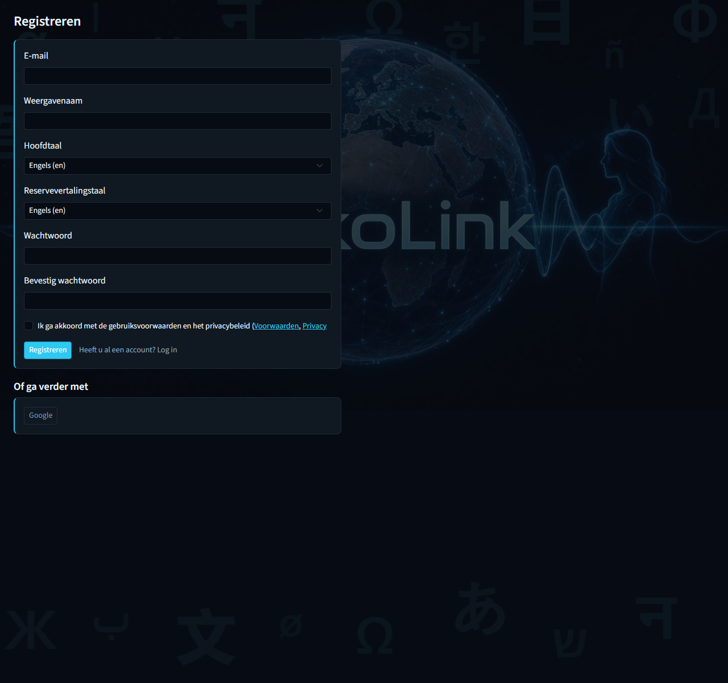Open the Voorwaarden link
The image size is (728, 683).
[276, 326]
